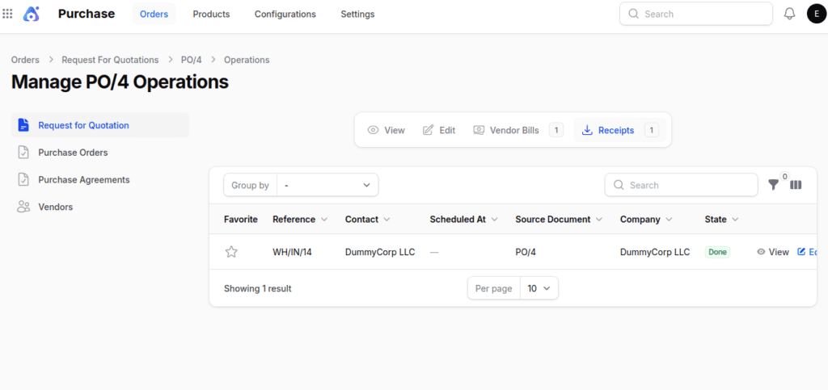Open Purchase Agreements in sidebar
Screen dimensions: 828x390
click(100, 180)
